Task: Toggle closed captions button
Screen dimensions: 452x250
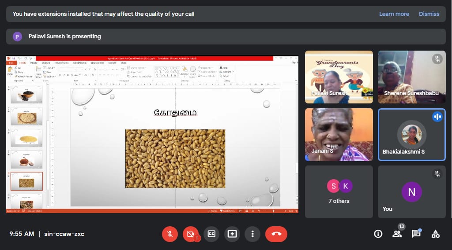Action: tap(211, 234)
